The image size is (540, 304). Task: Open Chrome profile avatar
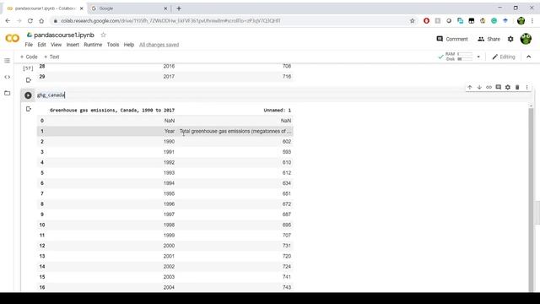click(521, 21)
